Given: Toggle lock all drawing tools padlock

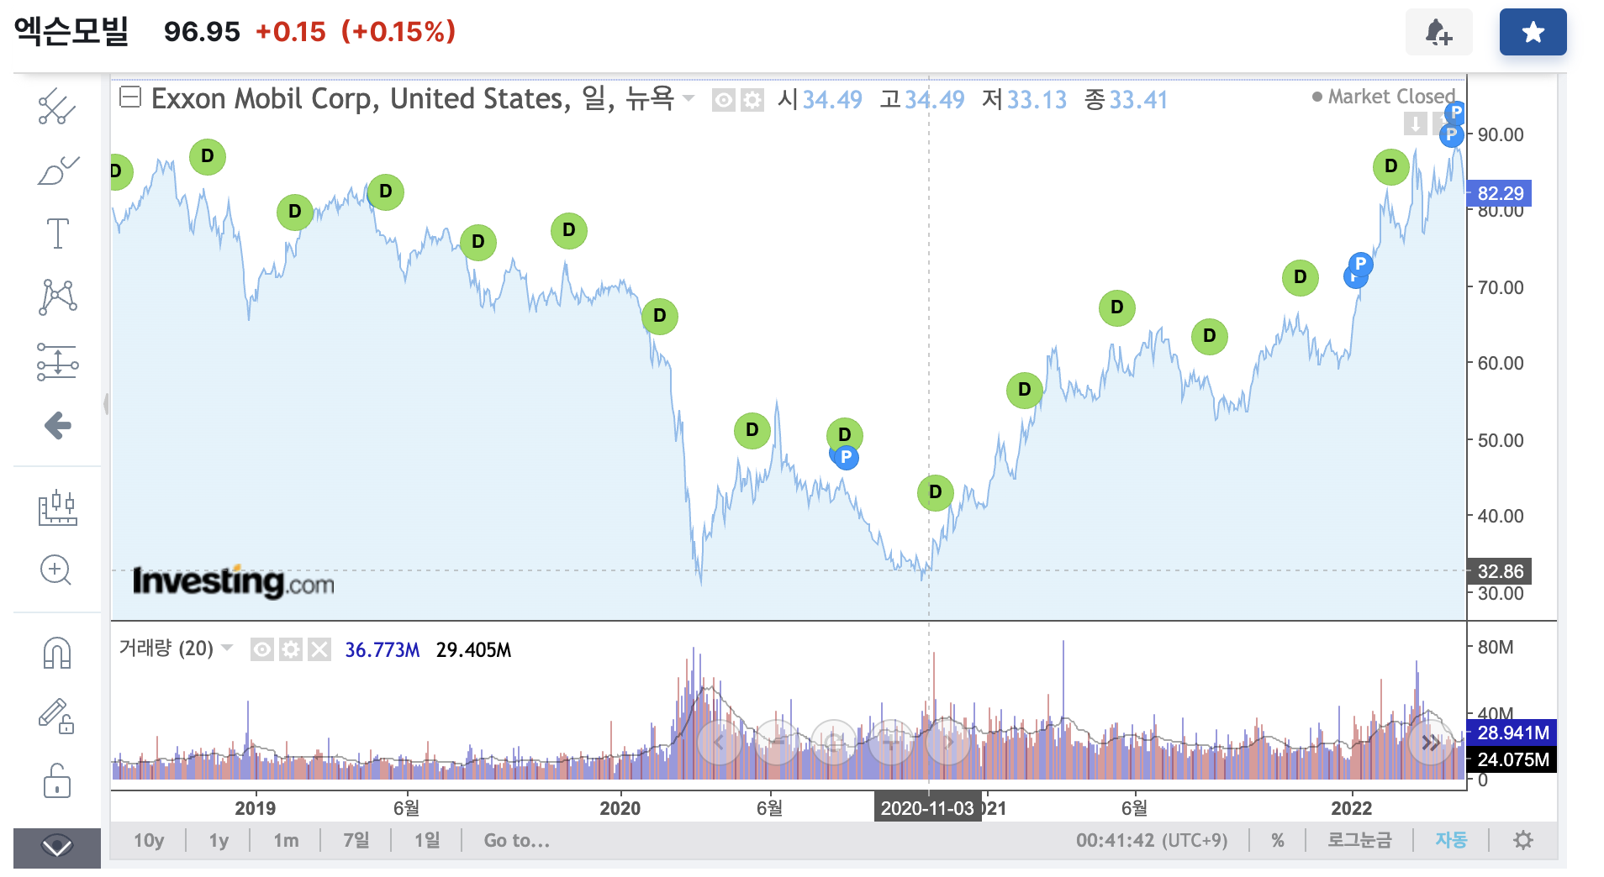Looking at the screenshot, I should click(x=57, y=780).
